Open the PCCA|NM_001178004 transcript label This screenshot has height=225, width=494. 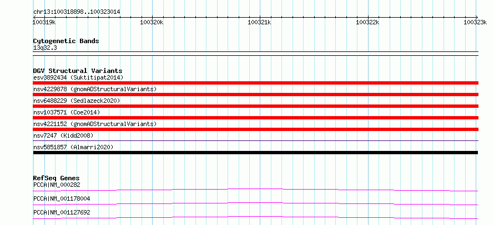point(62,198)
